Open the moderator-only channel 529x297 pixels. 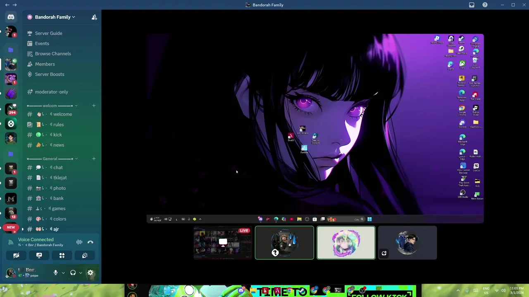(60, 92)
